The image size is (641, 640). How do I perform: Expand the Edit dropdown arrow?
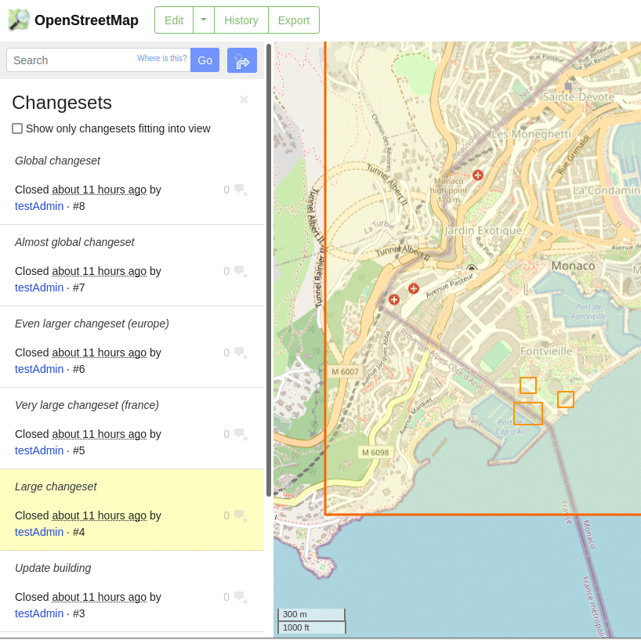click(x=204, y=20)
